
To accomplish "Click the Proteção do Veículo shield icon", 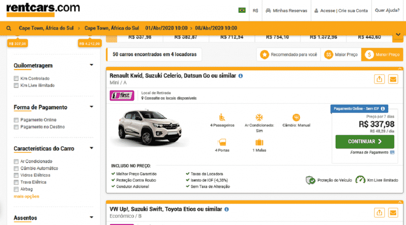I will (x=311, y=180).
